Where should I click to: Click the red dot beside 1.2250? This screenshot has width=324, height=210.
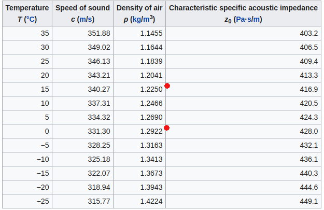(x=167, y=86)
